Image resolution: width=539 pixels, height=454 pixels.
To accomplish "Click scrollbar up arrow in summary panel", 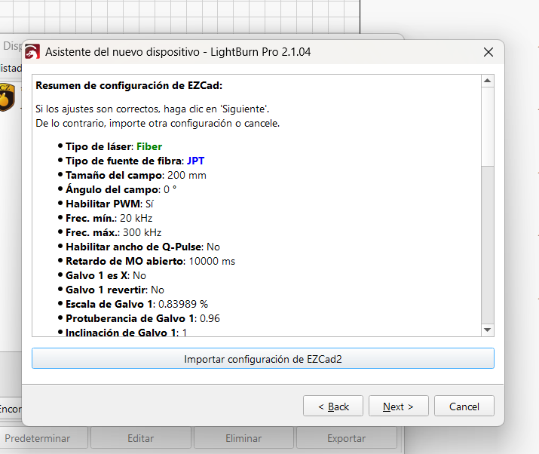I will coord(487,81).
